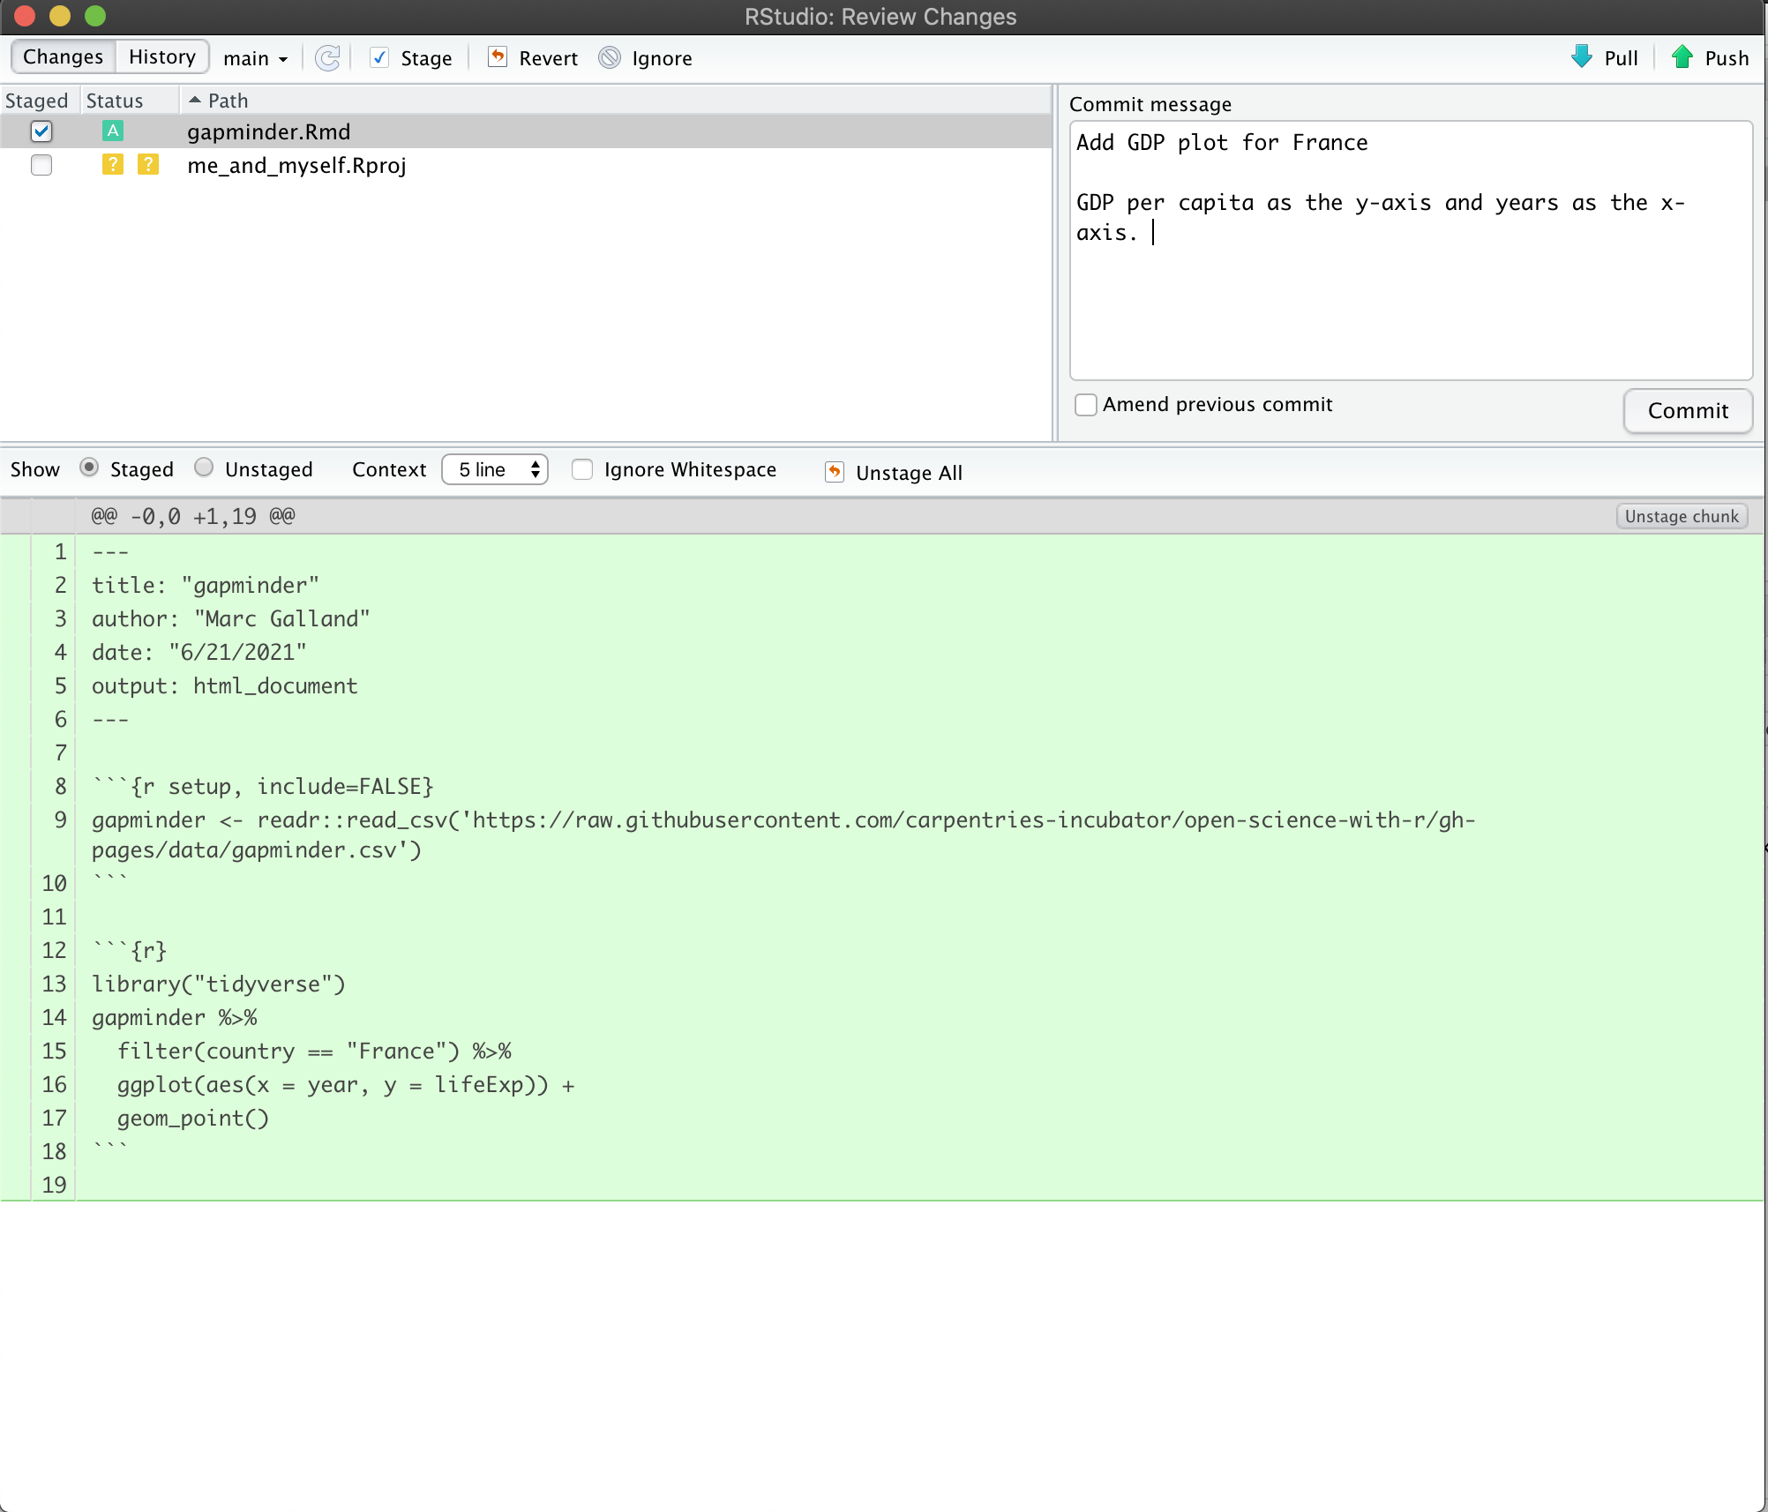Click the Stage button label
The height and width of the screenshot is (1512, 1768).
coord(426,58)
